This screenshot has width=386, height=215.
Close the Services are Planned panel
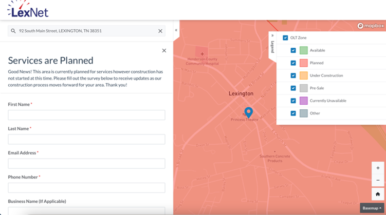click(164, 50)
